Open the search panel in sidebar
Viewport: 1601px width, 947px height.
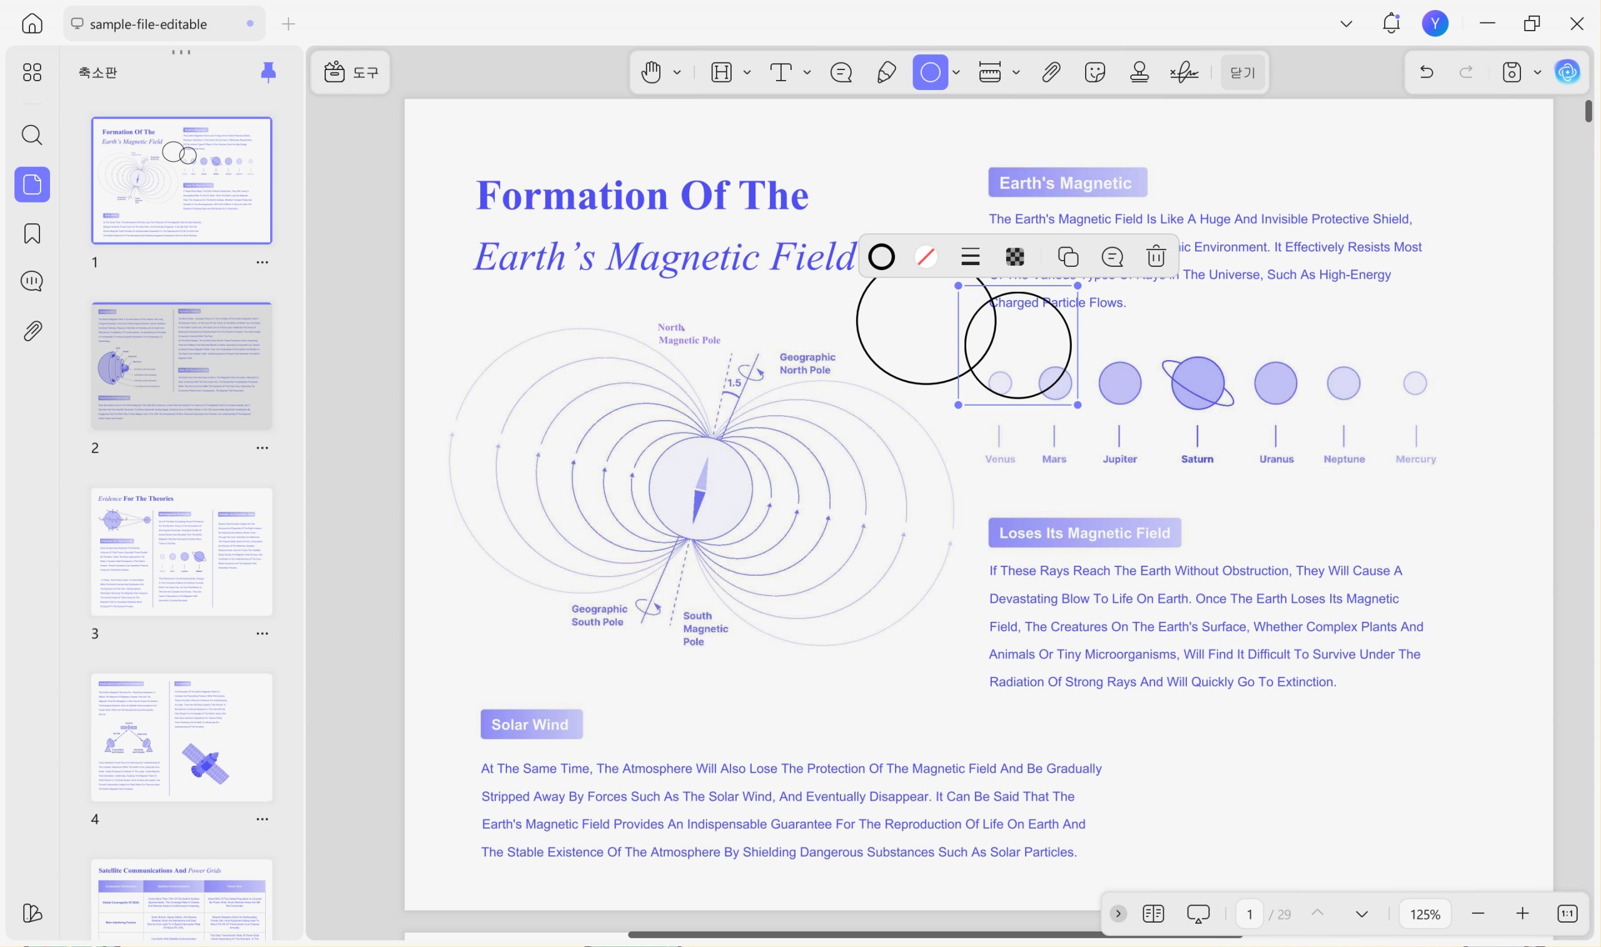click(32, 134)
